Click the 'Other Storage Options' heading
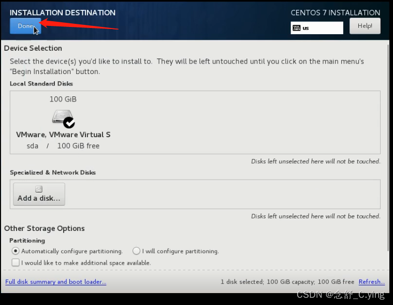This screenshot has width=393, height=305. click(45, 228)
